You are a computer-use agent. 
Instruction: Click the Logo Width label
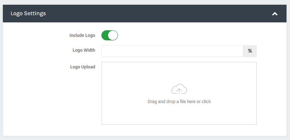click(84, 50)
